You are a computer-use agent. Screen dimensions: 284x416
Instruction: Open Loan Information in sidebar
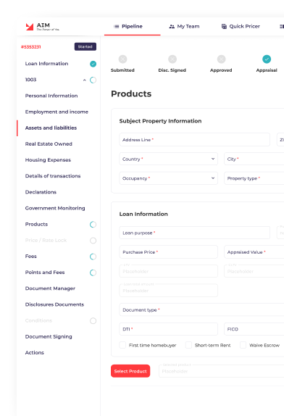tap(46, 64)
